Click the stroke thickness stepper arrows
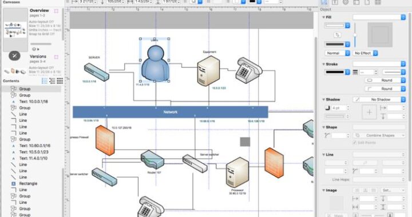412x217 pixels. tap(376, 72)
